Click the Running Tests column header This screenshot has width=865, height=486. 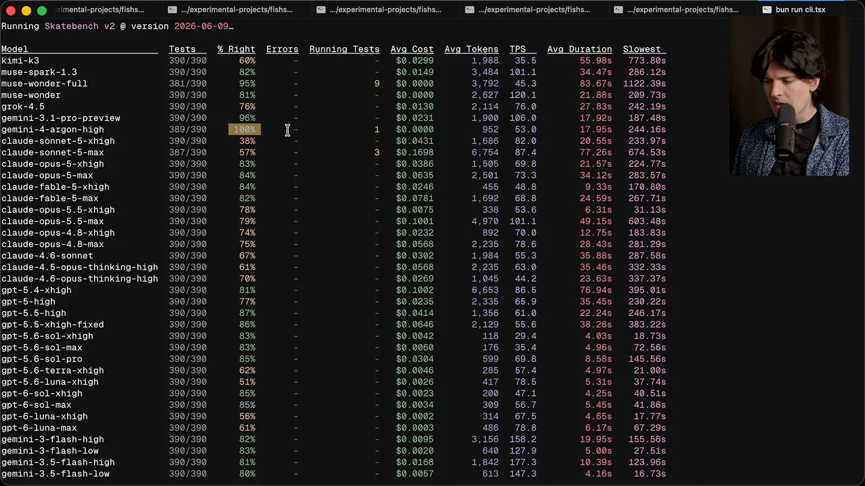pyautogui.click(x=344, y=49)
